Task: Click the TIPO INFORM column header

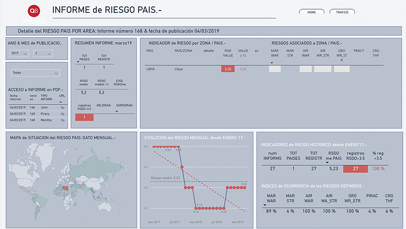Action: click(x=46, y=98)
